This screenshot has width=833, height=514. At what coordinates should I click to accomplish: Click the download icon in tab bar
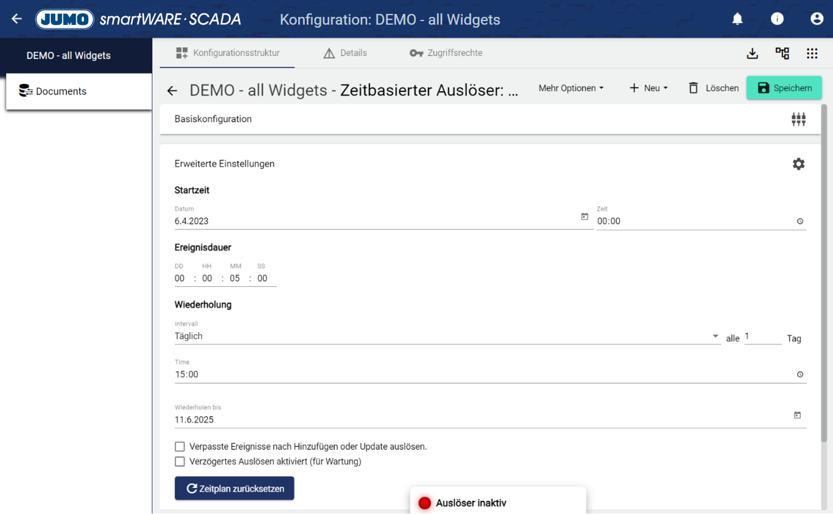tap(752, 53)
